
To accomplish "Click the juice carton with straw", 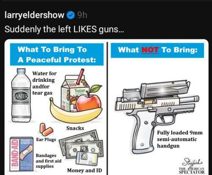I will click(x=75, y=90).
